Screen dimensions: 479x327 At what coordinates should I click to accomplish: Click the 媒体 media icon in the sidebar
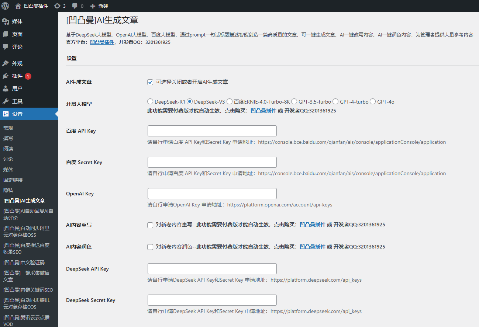[x=6, y=21]
